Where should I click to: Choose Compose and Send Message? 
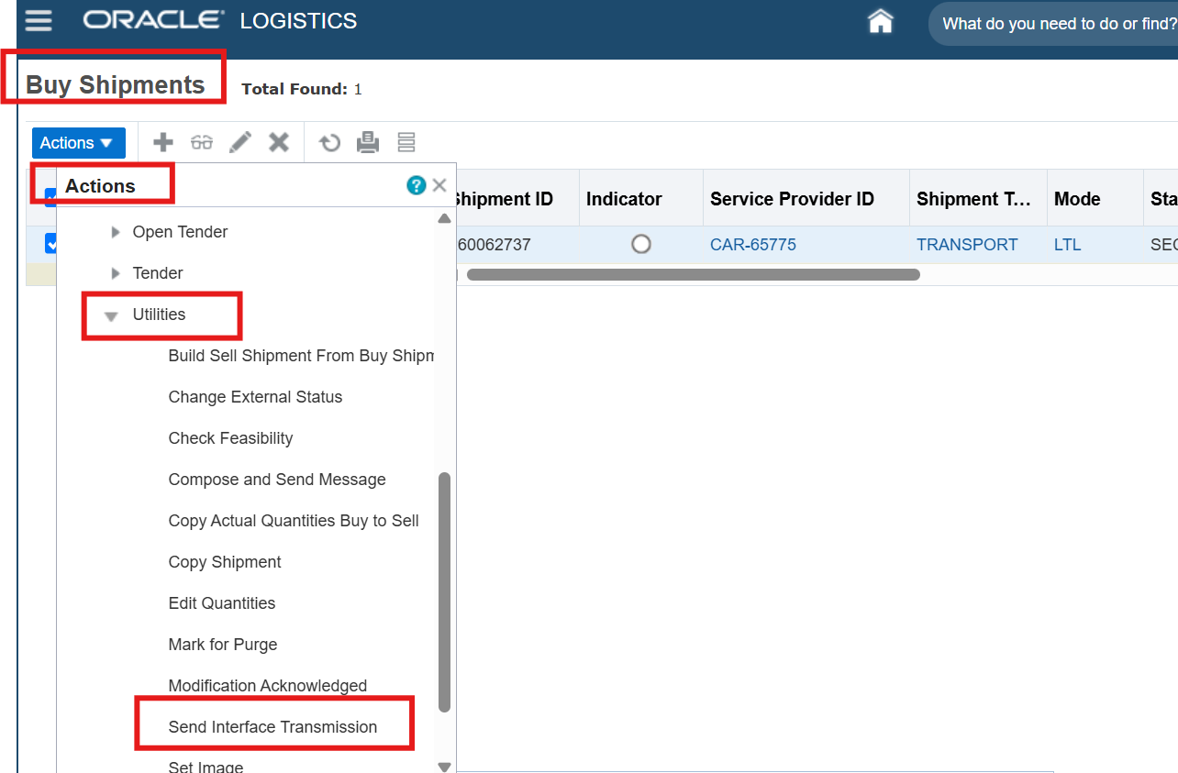pos(277,480)
